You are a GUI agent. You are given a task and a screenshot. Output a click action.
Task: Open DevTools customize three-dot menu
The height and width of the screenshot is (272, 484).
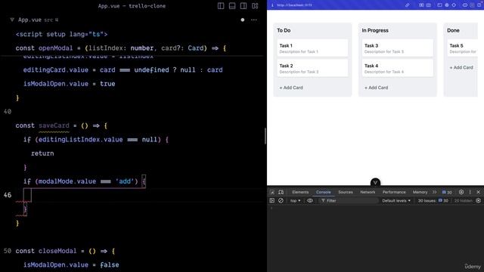(x=470, y=192)
